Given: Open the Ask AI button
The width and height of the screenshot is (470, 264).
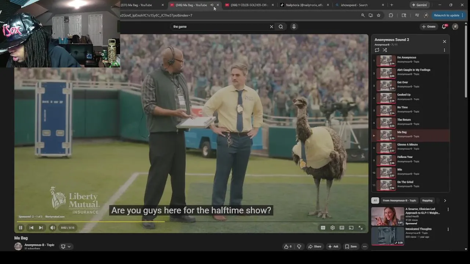Looking at the screenshot, I should coord(333,246).
